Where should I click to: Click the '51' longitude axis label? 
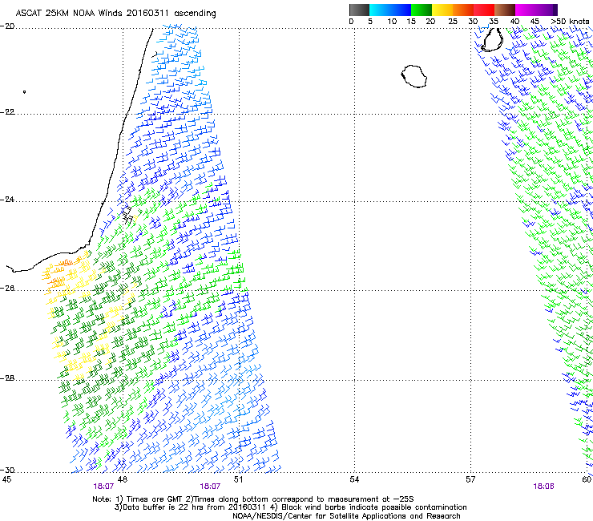click(238, 479)
